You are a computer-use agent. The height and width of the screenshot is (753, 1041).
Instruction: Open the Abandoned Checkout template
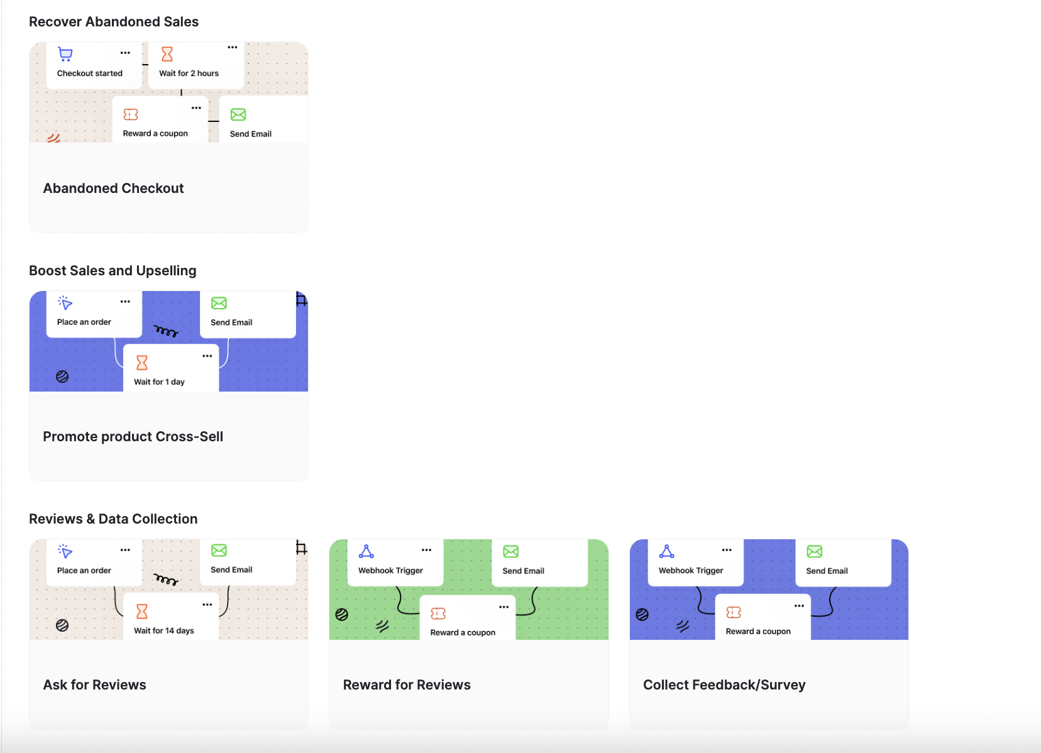168,188
